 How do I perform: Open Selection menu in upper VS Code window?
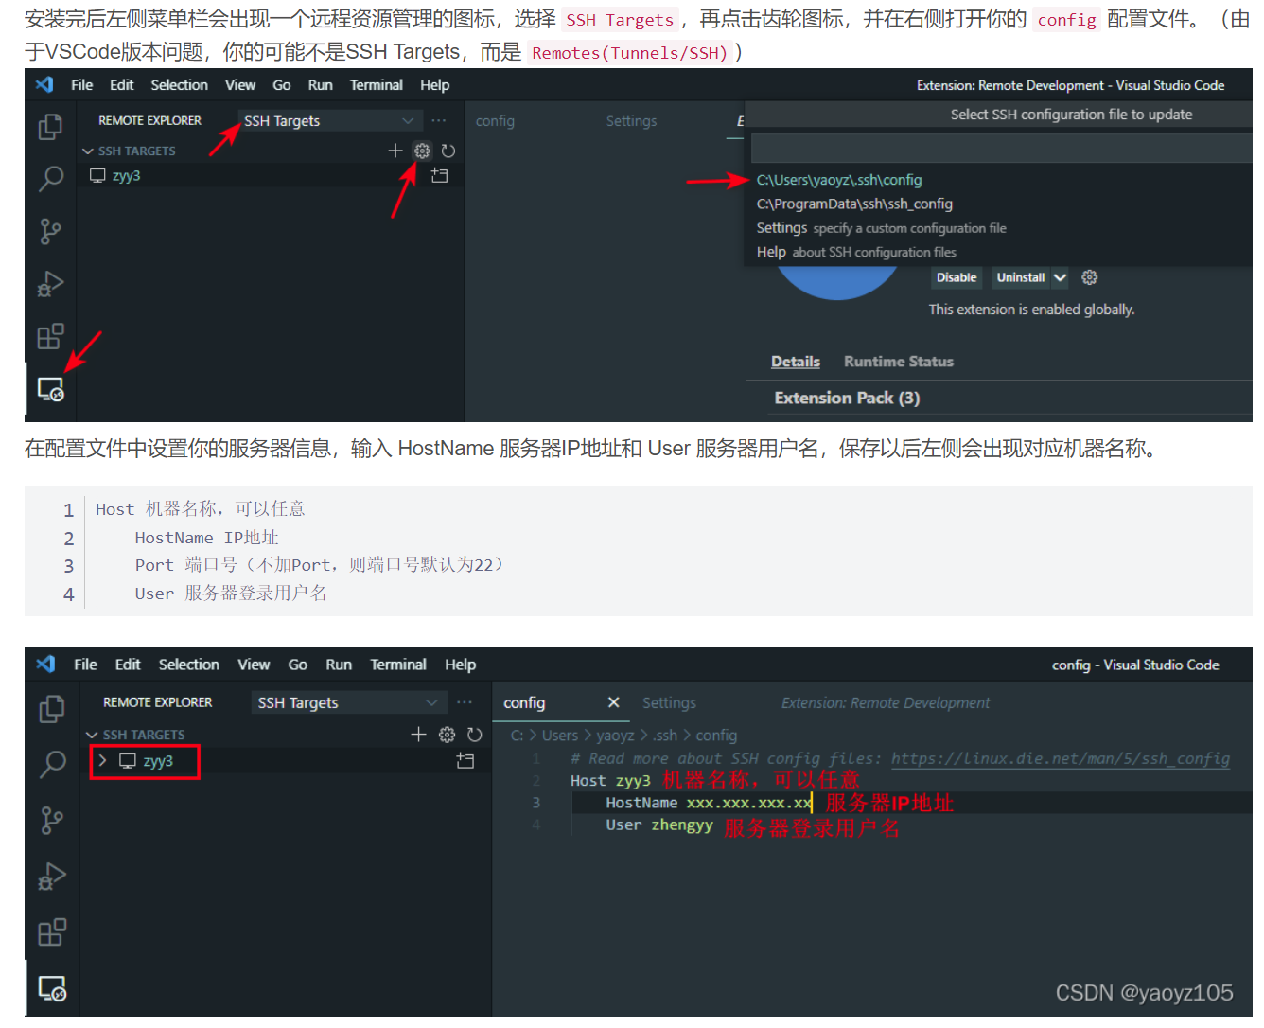180,85
